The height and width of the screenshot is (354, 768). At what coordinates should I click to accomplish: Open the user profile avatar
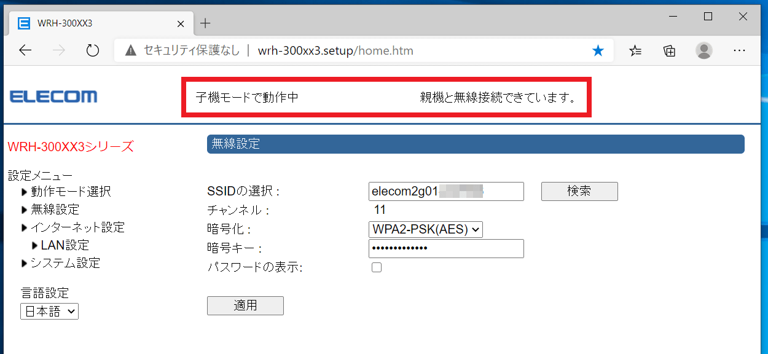pyautogui.click(x=704, y=50)
